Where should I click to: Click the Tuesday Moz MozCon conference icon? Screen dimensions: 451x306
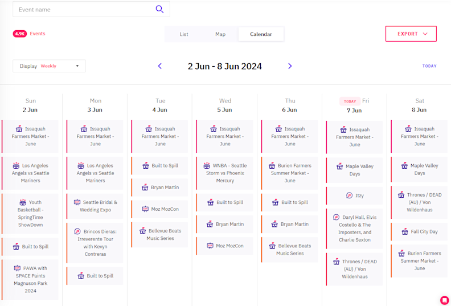(145, 209)
